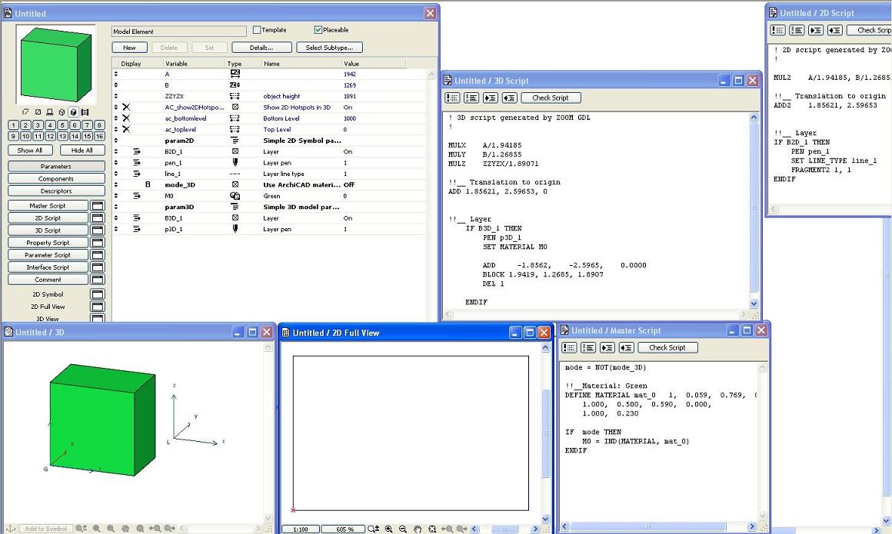Viewport: 892px width, 534px height.
Task: Select the Zoom In magnifier in 2D Full View
Action: click(x=388, y=529)
